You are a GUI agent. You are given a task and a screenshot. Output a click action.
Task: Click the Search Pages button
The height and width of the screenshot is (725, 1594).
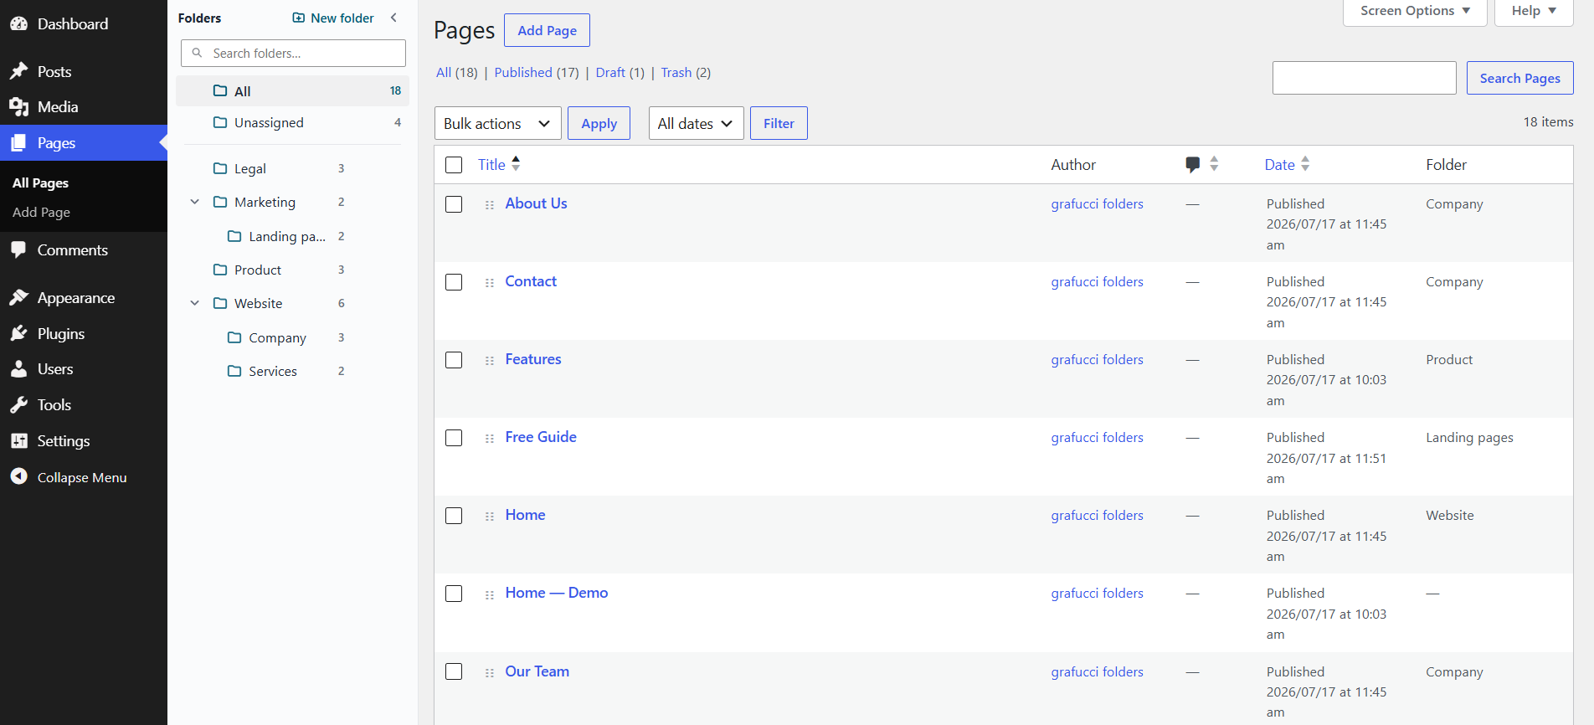tap(1519, 78)
